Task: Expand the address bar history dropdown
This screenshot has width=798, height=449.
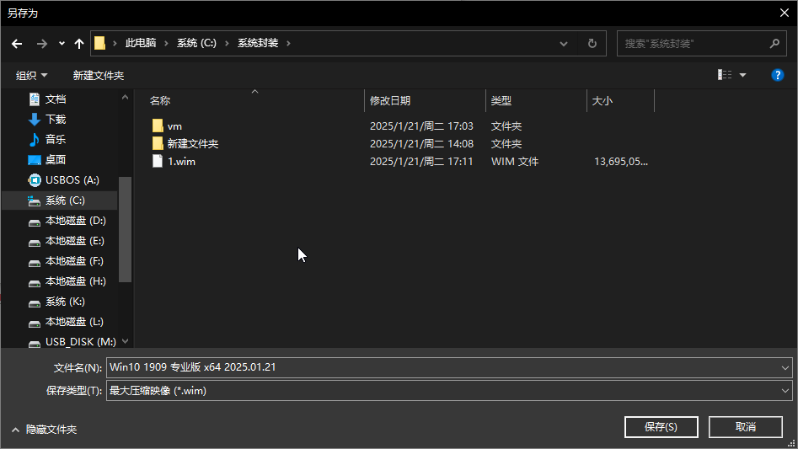Action: coord(564,44)
